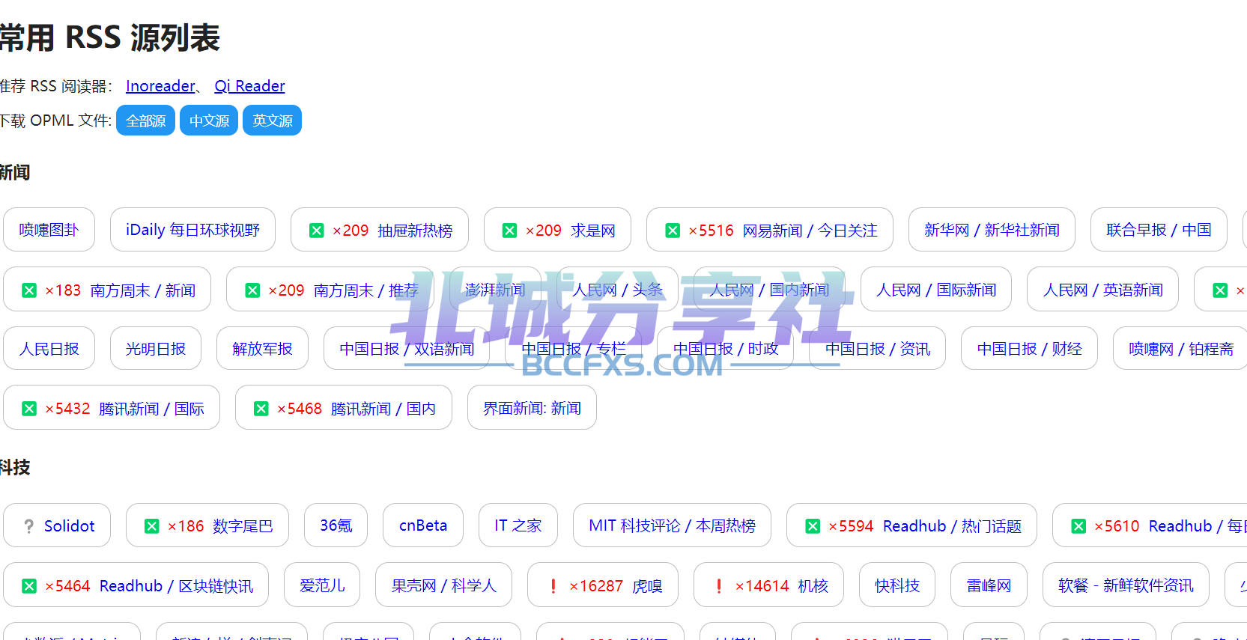Download the 中文源 OPML file
Viewport: 1247px width, 640px height.
point(209,121)
